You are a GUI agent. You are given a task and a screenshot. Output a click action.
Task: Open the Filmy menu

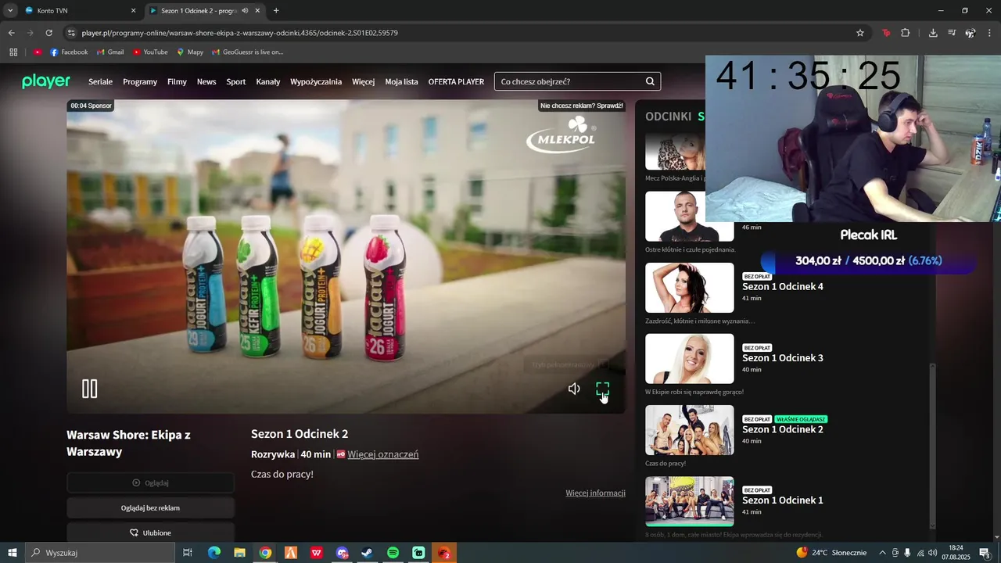point(177,81)
